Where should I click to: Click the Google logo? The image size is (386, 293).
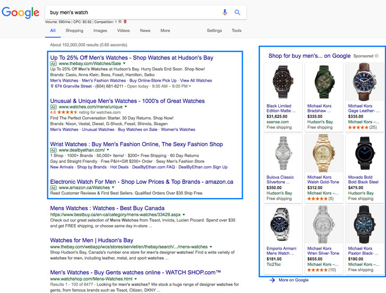tap(20, 12)
